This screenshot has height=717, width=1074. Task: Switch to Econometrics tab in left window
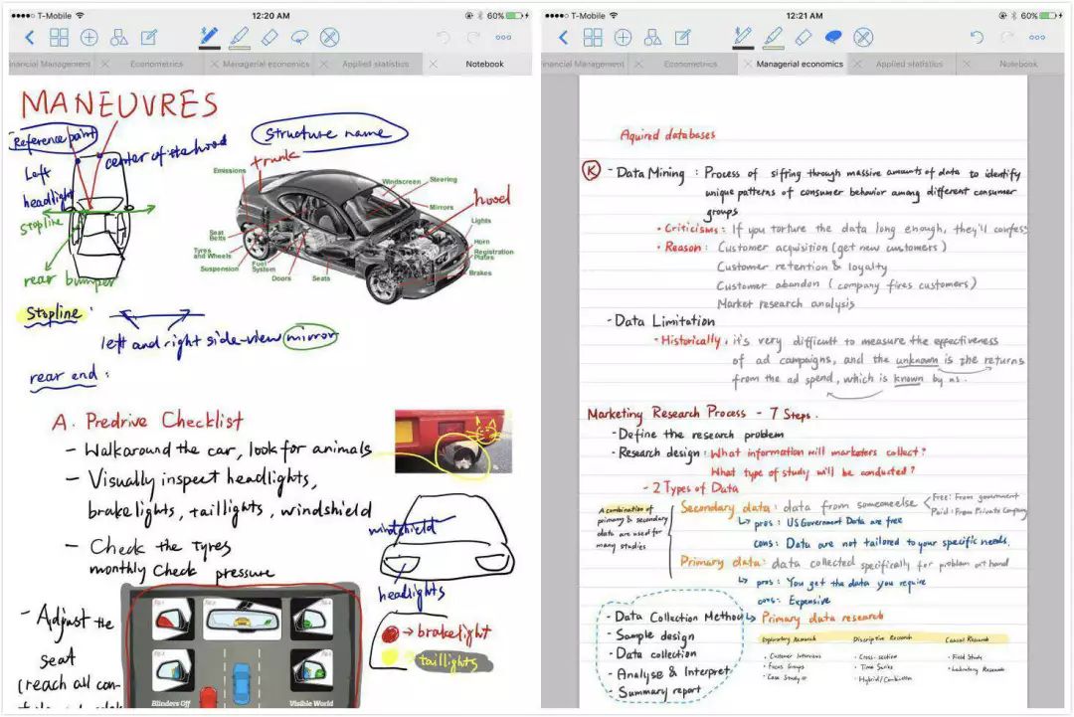click(156, 64)
